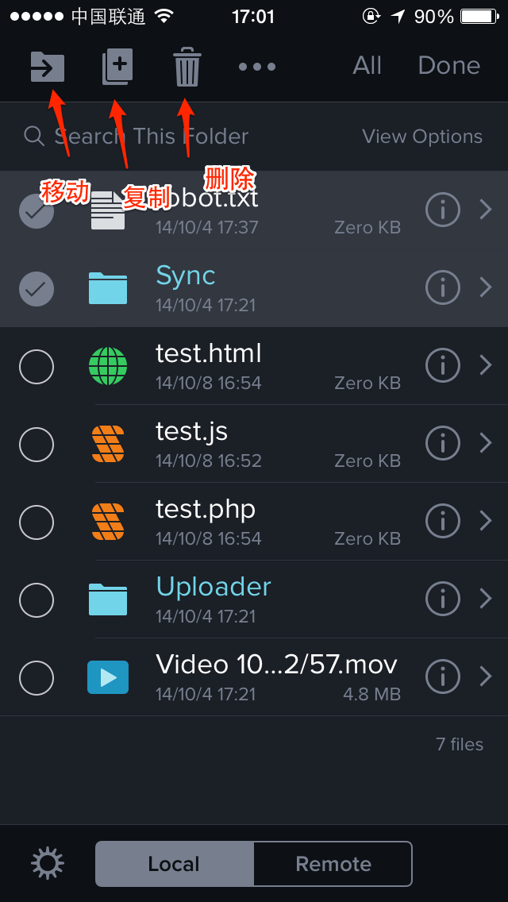Uncheck the Sync folder selection

37,288
